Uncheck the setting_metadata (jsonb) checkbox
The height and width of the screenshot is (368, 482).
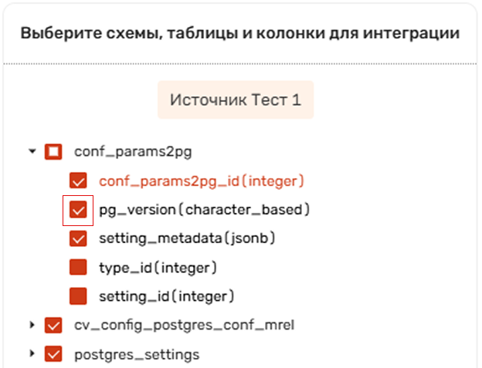[x=78, y=238]
